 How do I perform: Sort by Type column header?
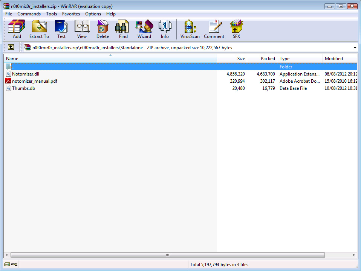300,59
